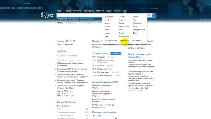The width and height of the screenshot is (211, 119).
Task: Open Для мобильного in the ещё menu
Action: 111,41
